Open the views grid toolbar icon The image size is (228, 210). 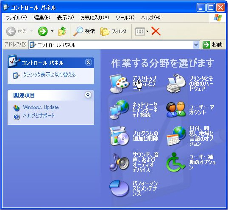pyautogui.click(x=140, y=31)
